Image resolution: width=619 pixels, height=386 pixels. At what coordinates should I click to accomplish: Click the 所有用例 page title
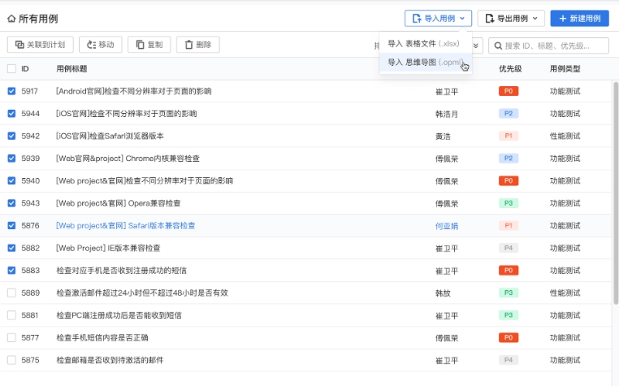[38, 19]
